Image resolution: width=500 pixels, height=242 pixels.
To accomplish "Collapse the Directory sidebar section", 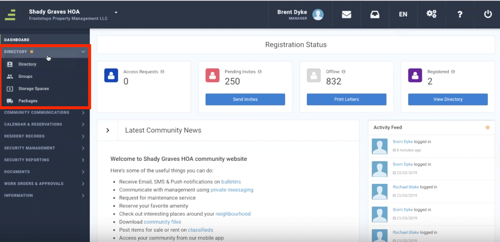I will (45, 52).
